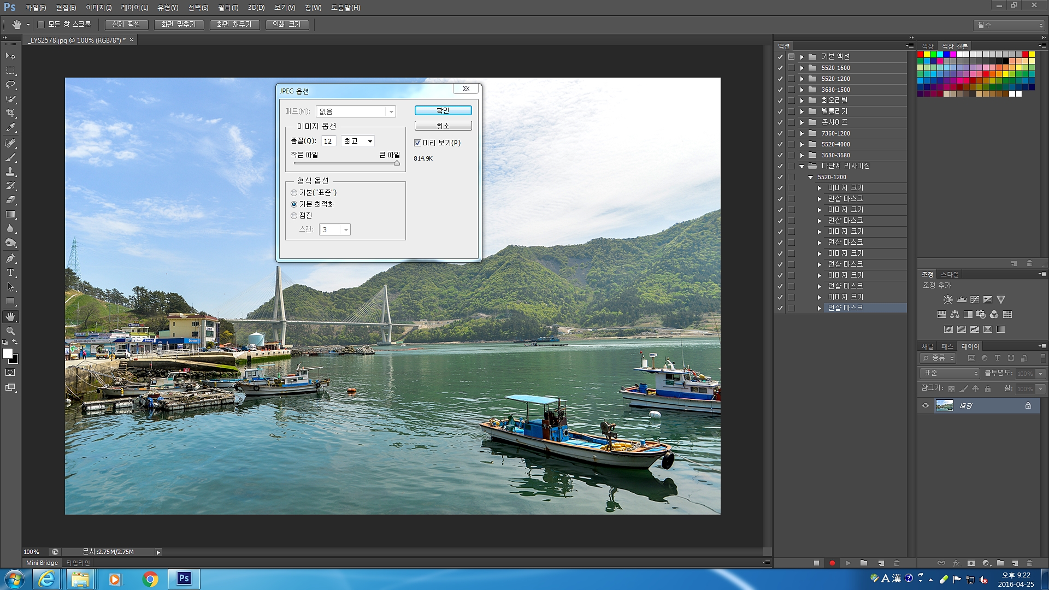Select the Zoom tool
1049x590 pixels.
point(10,331)
